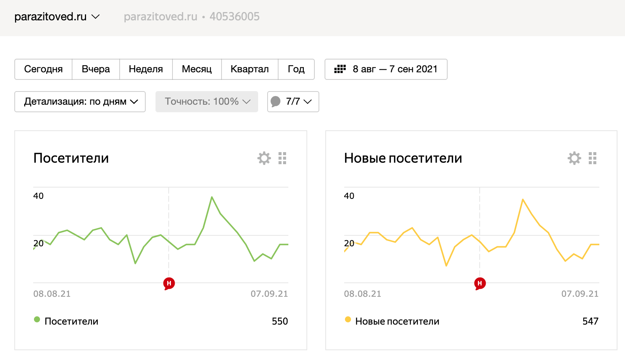
Task: Click yellow Новые посетители legend dot
Action: pyautogui.click(x=348, y=320)
